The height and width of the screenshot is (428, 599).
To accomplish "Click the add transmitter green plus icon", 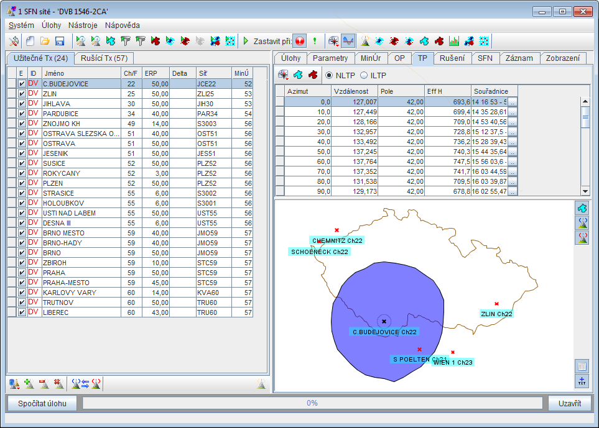I will [29, 384].
